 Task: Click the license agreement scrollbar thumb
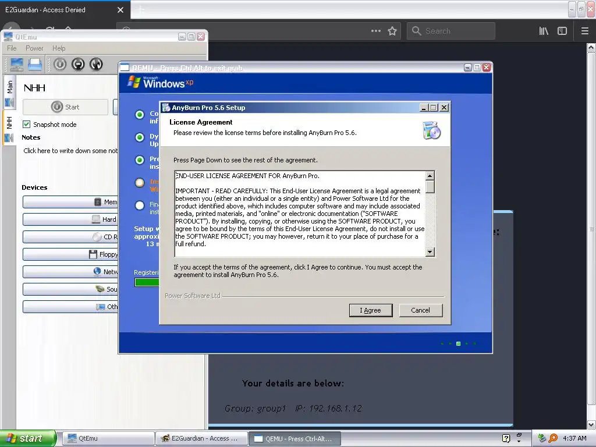430,187
